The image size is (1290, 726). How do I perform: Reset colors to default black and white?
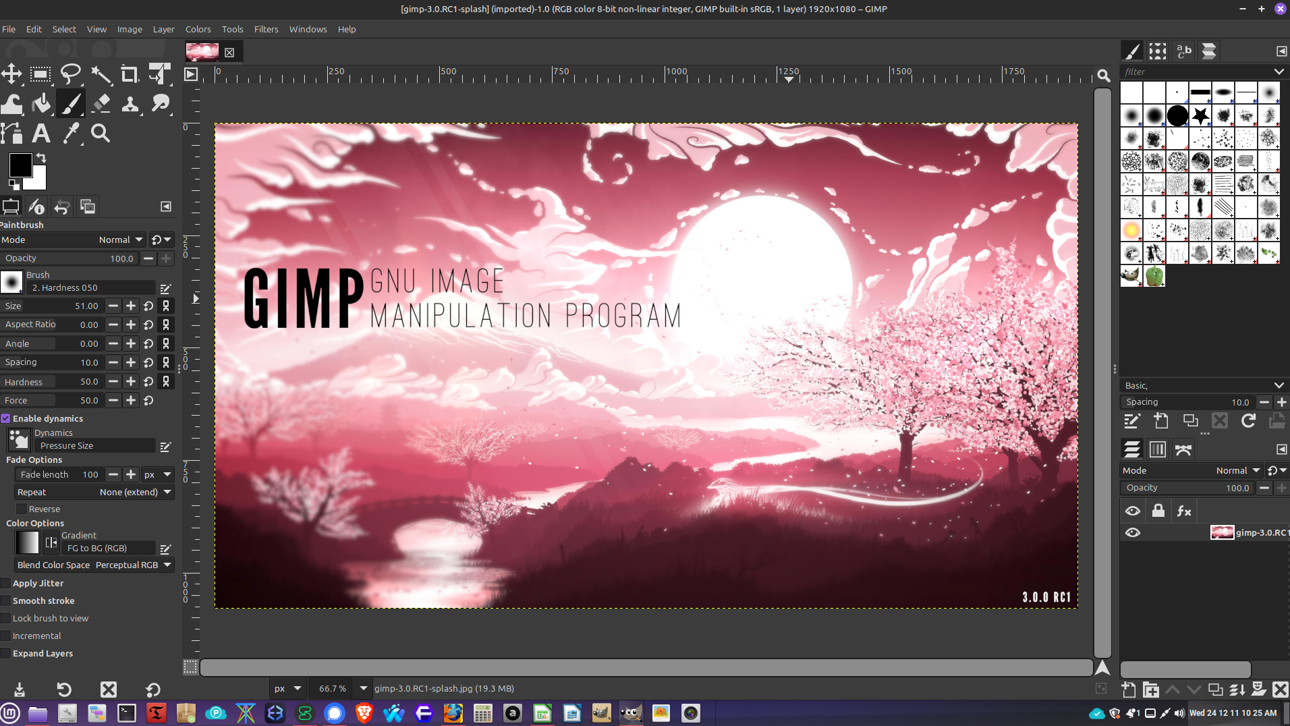(x=13, y=184)
